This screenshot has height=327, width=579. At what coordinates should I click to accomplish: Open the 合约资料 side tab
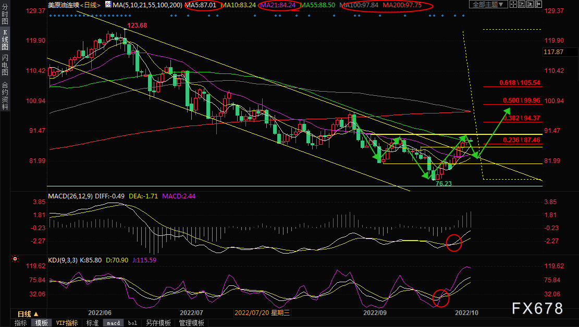pos(5,96)
